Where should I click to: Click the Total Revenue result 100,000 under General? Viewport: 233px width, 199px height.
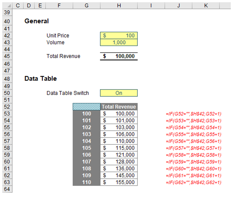119,56
